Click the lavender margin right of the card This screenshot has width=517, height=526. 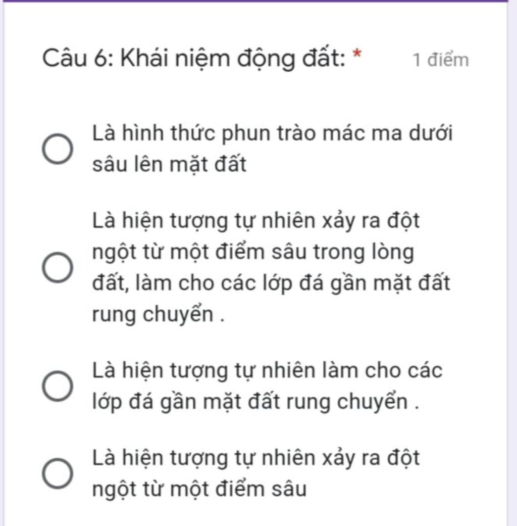[512, 263]
